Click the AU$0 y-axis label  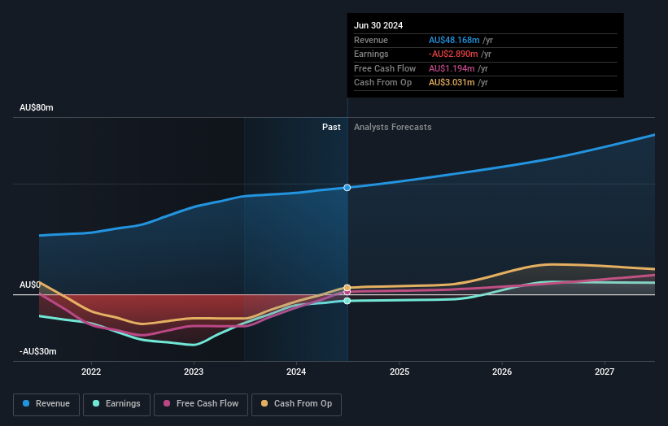tap(30, 285)
